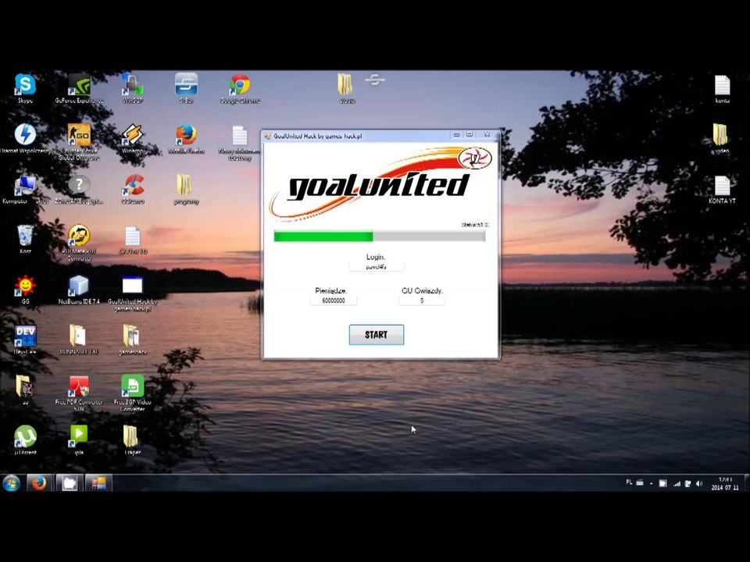Select the ipla green play icon

point(79,439)
